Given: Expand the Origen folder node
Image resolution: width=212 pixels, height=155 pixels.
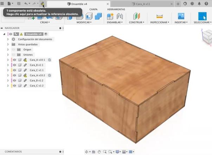Looking at the screenshot, I should [8, 50].
